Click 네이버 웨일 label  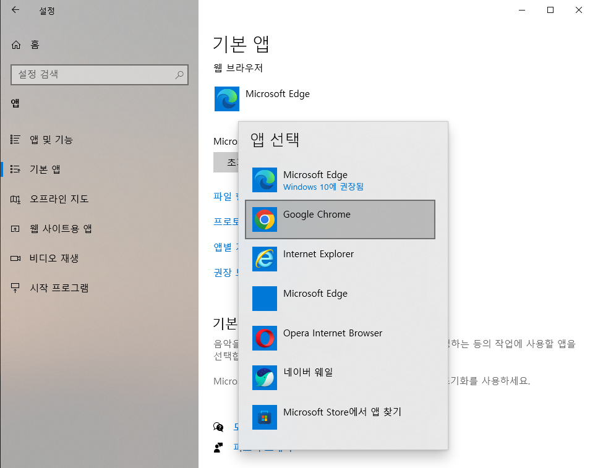click(x=308, y=372)
